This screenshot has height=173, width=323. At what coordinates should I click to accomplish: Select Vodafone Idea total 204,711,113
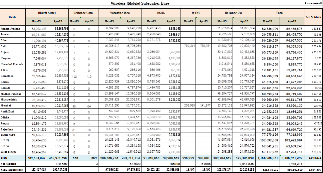tap(130, 158)
